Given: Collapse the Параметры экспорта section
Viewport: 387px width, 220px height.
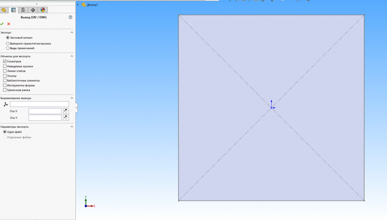Looking at the screenshot, I should point(72,127).
